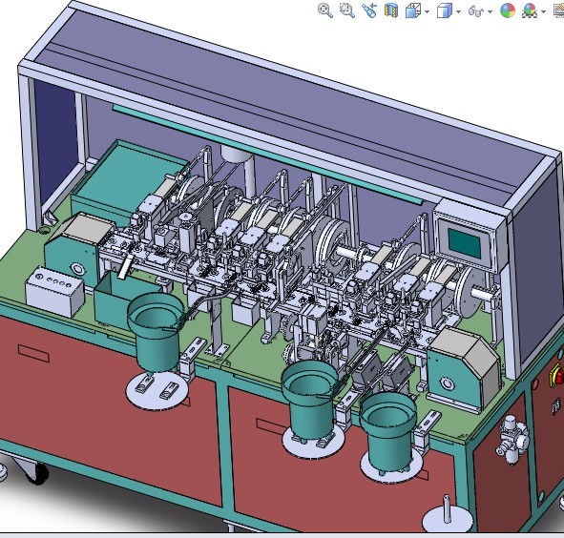Select the air filter regulator on the cabinet side
564x538 pixels.
512,439
